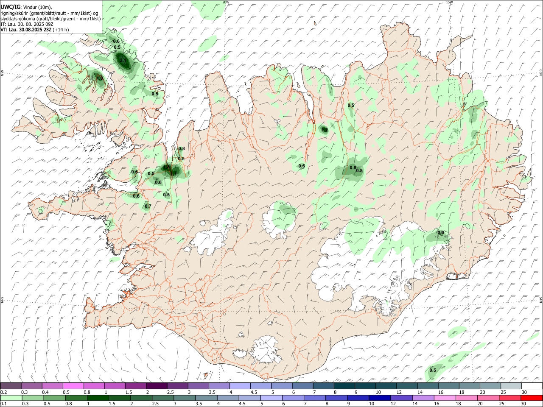Select the darkest purple top-row swatch starting at 2
This screenshot has height=407, width=543.
(157, 386)
